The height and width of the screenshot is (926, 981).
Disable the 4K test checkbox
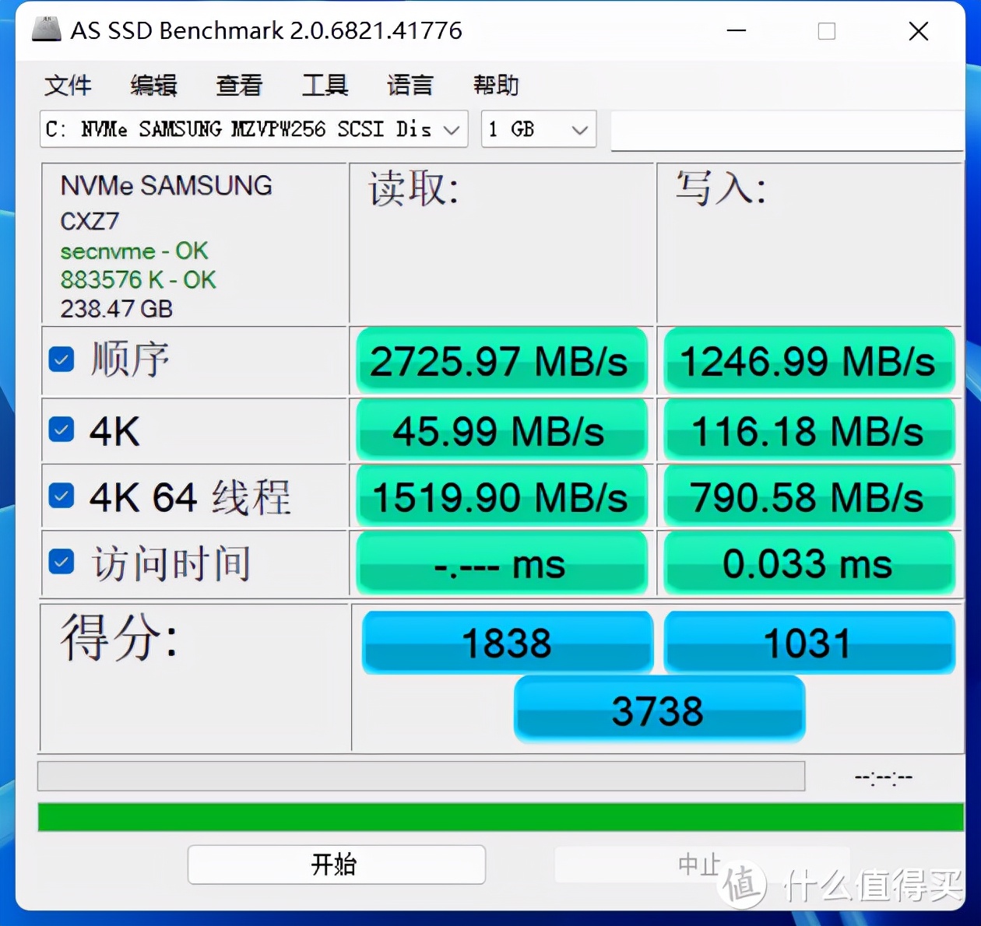point(61,429)
